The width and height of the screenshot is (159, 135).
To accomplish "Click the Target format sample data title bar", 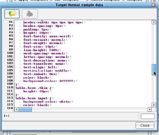I will 79,5.
